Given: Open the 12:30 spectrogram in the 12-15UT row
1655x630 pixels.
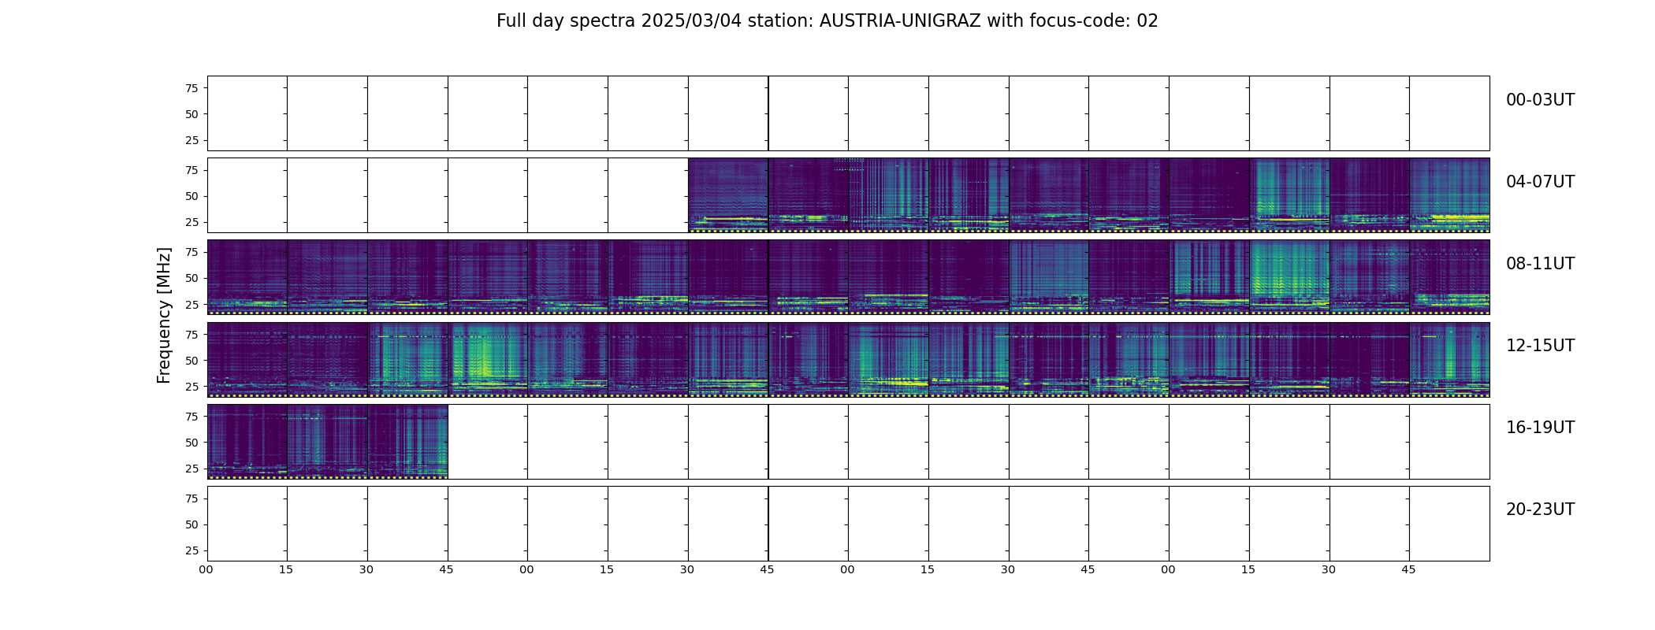Looking at the screenshot, I should [x=407, y=359].
